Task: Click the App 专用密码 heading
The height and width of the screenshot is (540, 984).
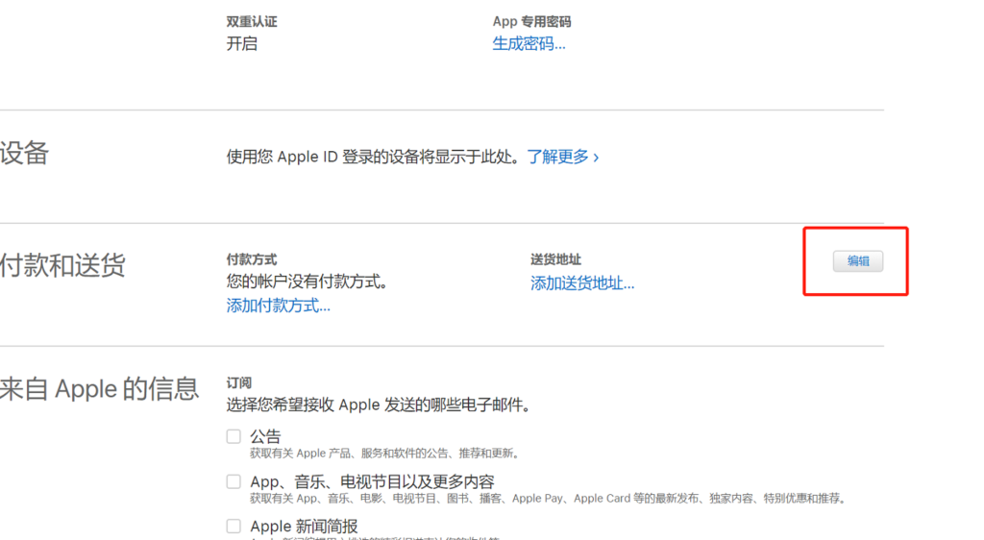Action: [x=531, y=21]
